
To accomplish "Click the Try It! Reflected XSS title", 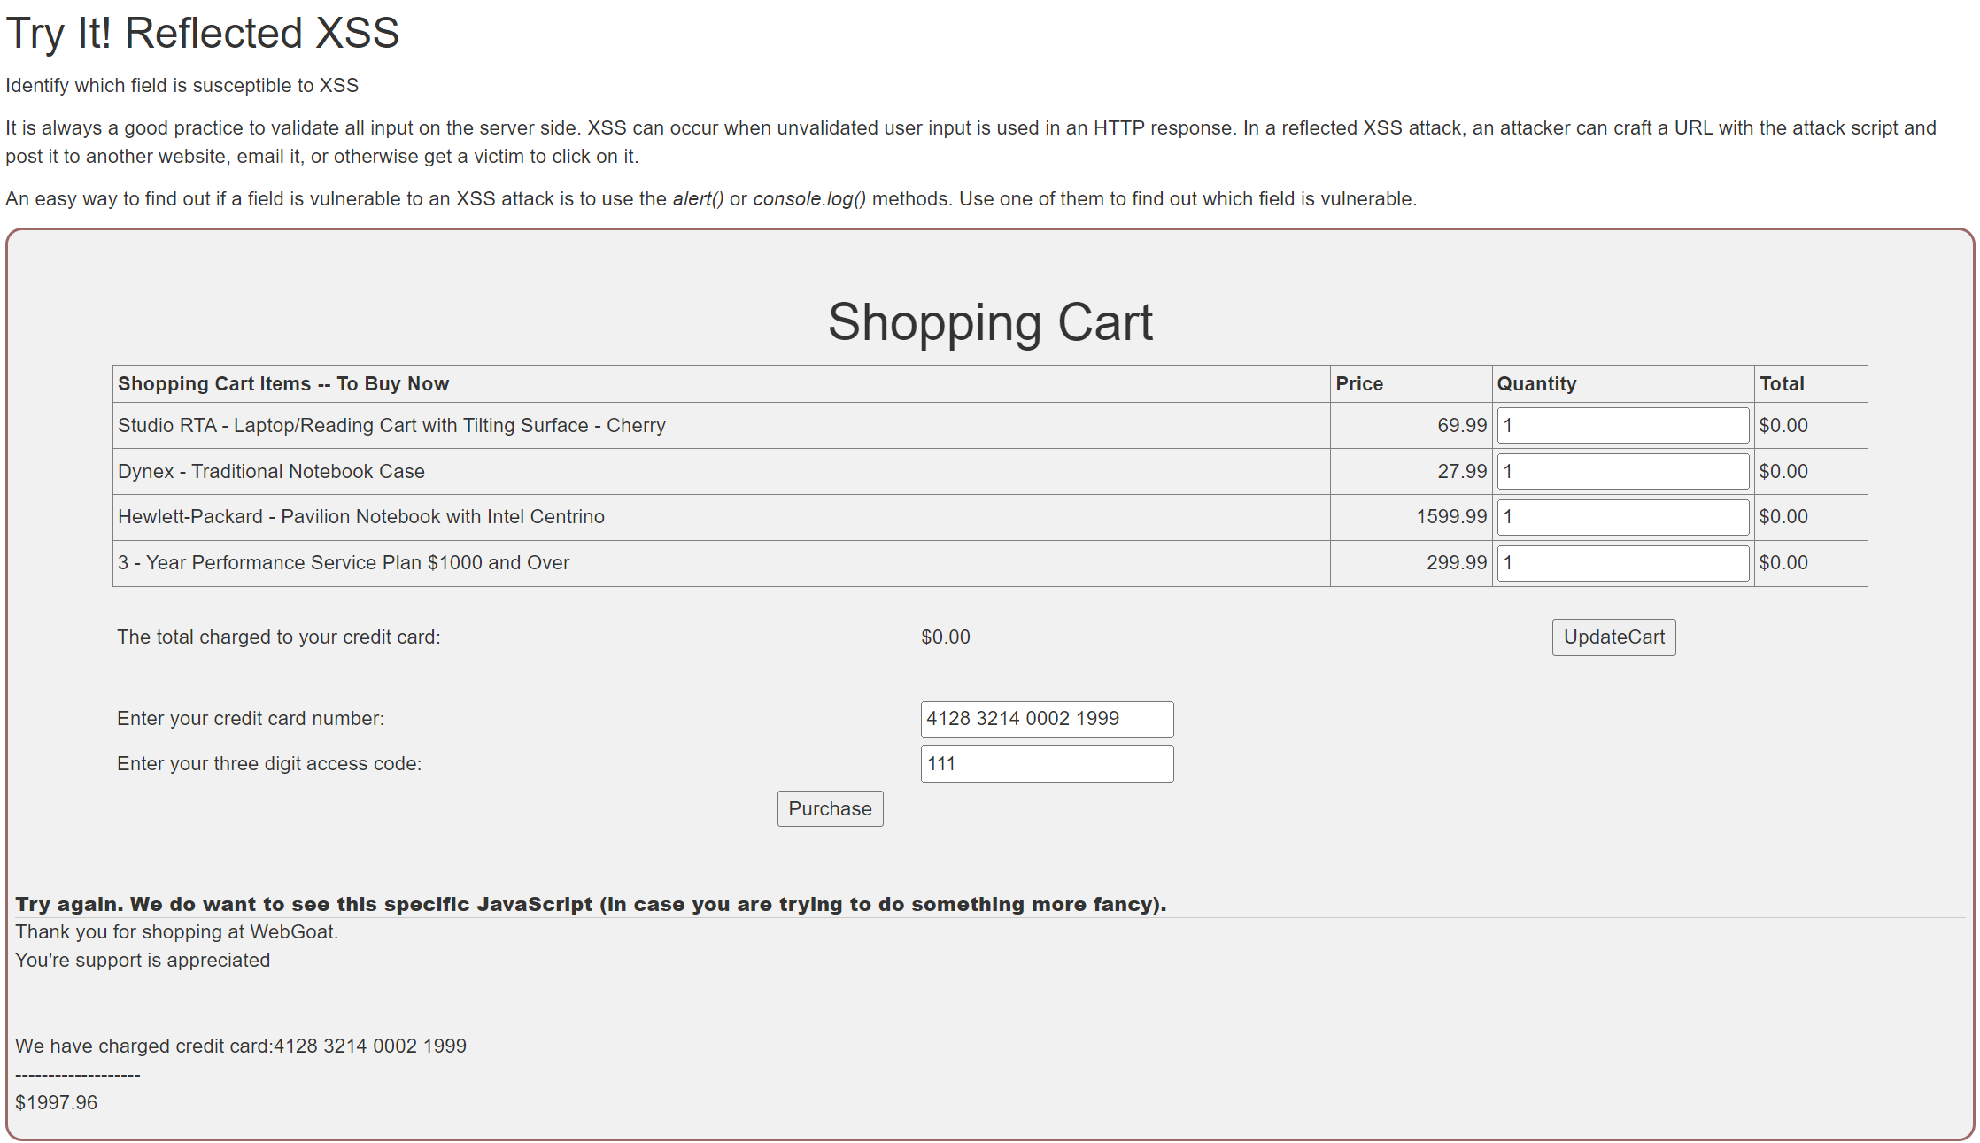I will click(x=202, y=34).
